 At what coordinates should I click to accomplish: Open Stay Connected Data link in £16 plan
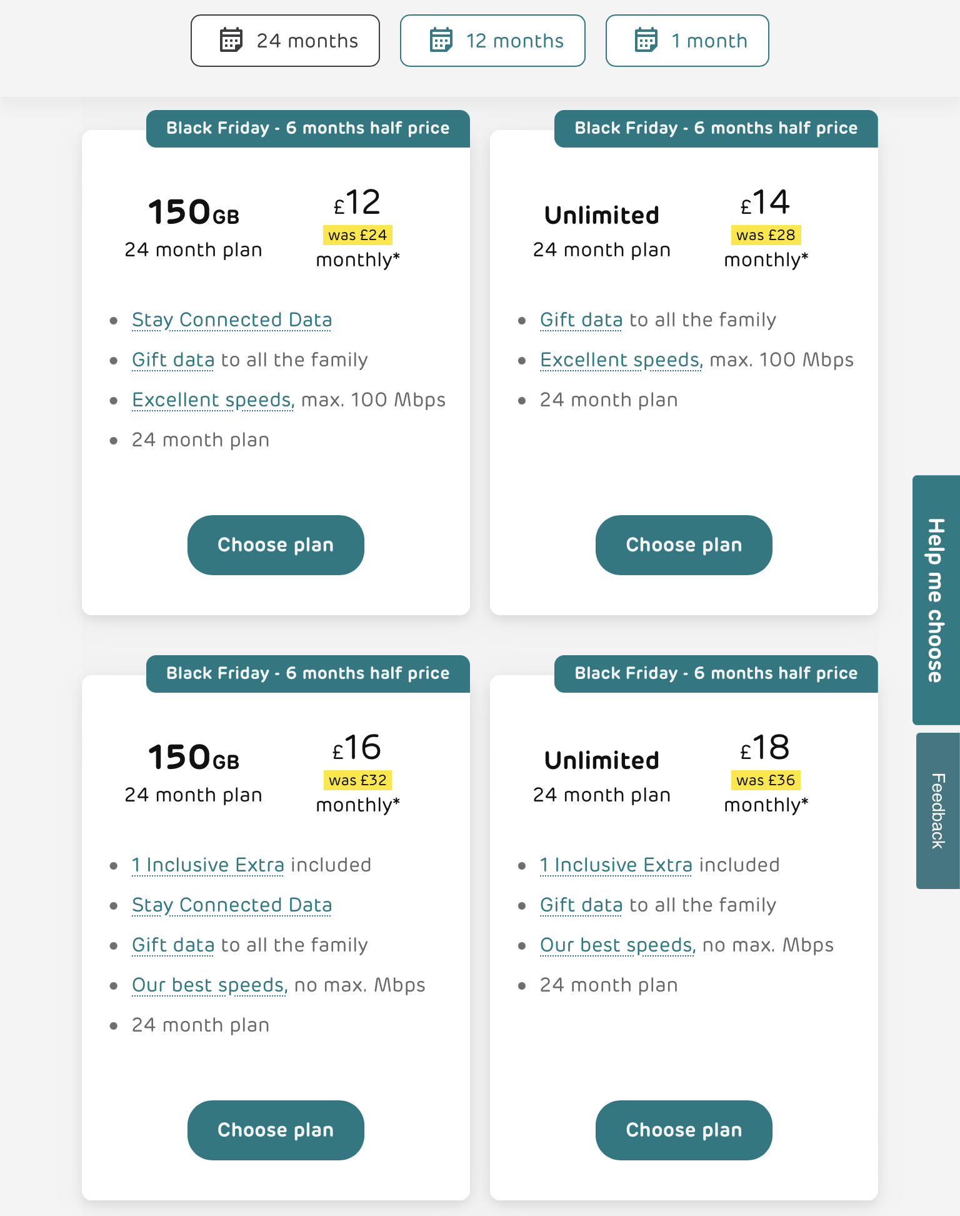[232, 905]
